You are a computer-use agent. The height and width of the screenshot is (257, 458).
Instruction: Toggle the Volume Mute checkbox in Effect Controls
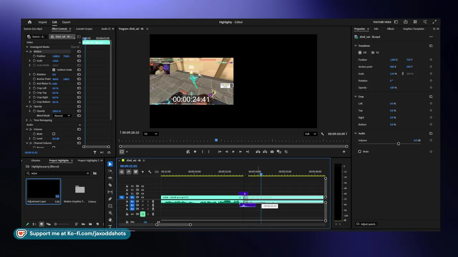pos(54,134)
